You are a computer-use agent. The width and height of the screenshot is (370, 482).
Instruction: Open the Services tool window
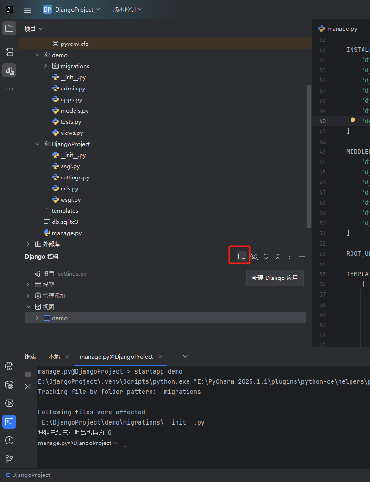point(9,403)
